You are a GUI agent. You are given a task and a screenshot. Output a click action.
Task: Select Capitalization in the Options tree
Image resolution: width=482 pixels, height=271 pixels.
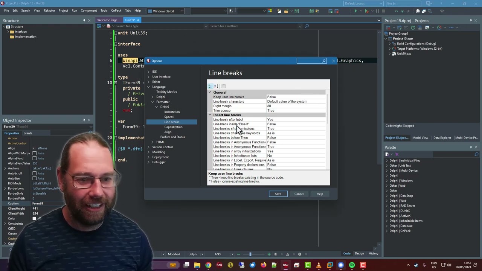pyautogui.click(x=173, y=127)
